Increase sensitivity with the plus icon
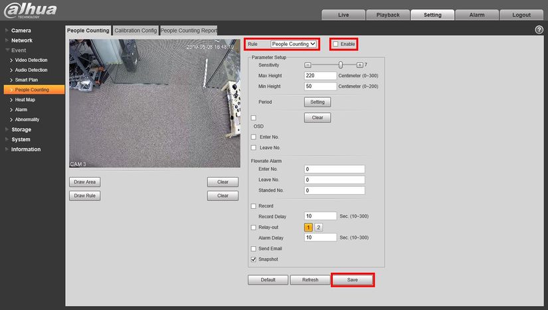Image resolution: width=548 pixels, height=310 pixels. click(x=359, y=65)
